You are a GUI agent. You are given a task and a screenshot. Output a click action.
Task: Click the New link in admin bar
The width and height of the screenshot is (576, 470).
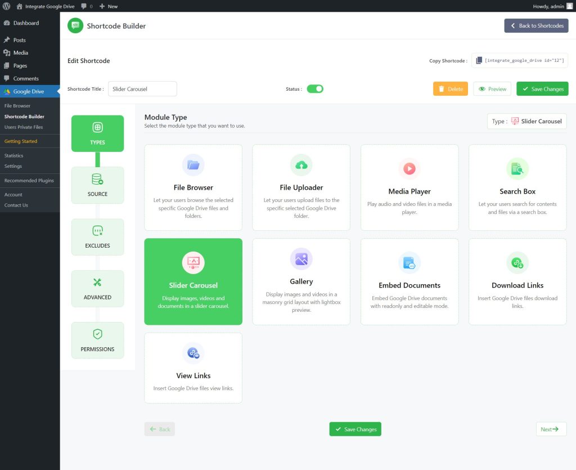112,6
